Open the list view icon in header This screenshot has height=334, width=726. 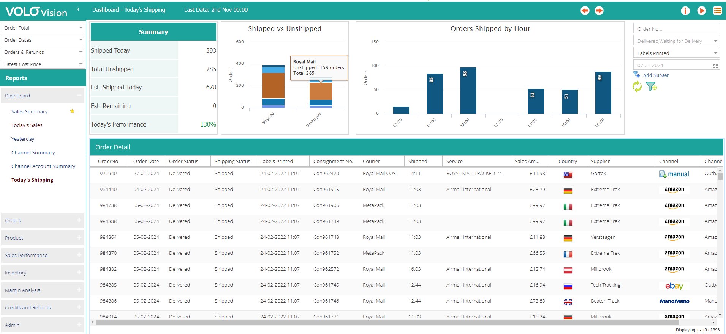(717, 11)
